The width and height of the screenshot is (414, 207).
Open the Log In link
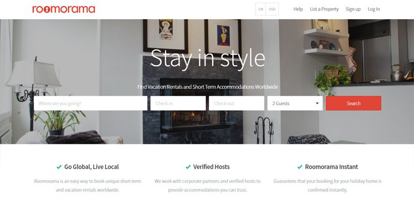coord(374,9)
